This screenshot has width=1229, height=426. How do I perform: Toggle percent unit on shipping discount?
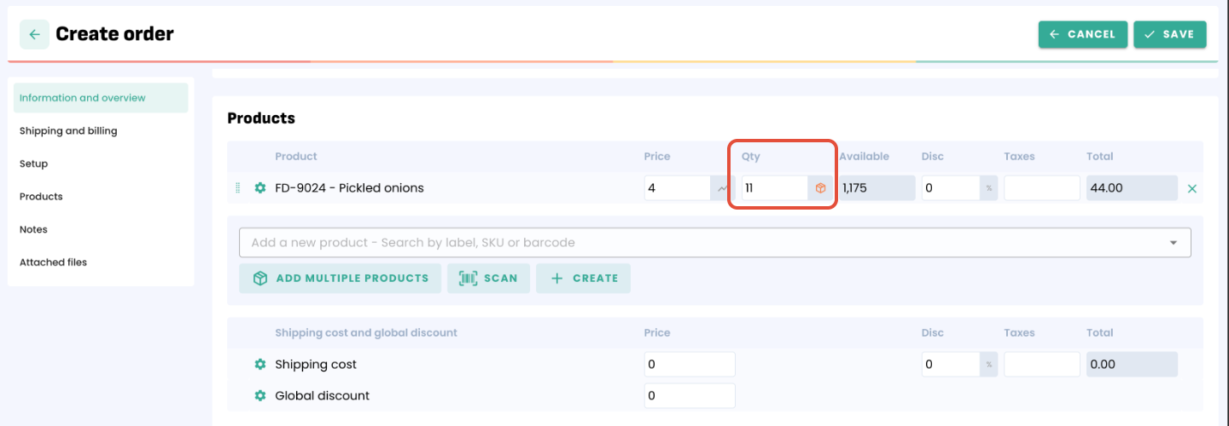(989, 365)
